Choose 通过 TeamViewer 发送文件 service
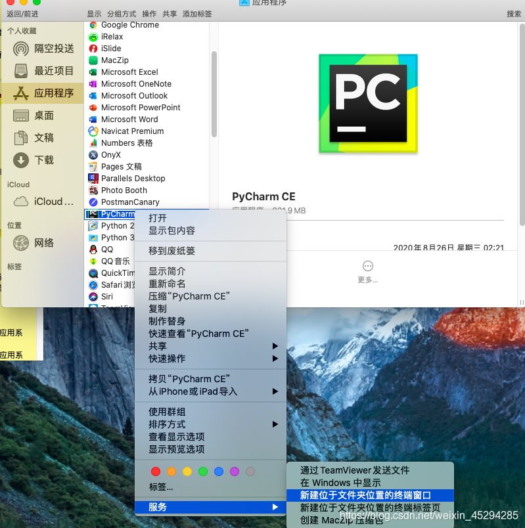Viewport: 525px width, 528px height. [x=370, y=470]
